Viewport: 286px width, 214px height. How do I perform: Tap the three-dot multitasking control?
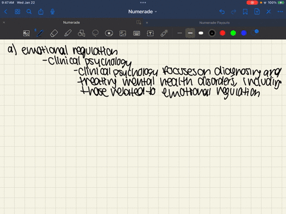(143, 2)
